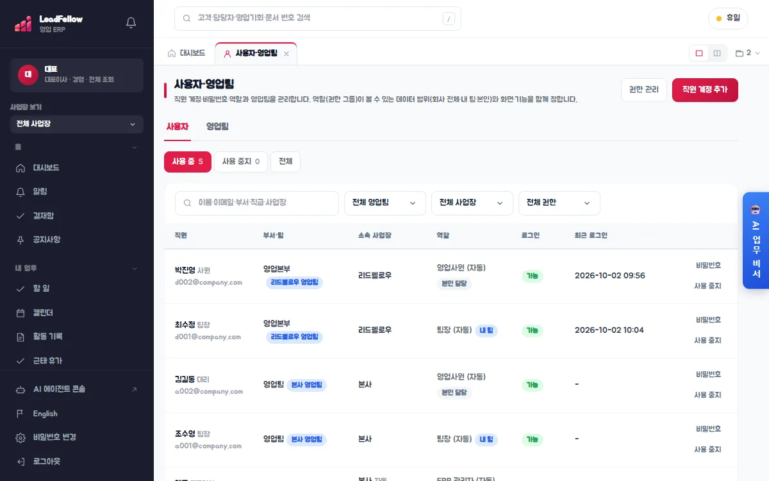Click the 본사 영업팀 badge in 조수영 row
Image resolution: width=769 pixels, height=481 pixels.
coord(306,440)
